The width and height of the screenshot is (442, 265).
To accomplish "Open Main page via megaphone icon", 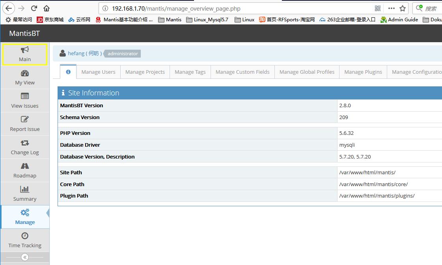I will tap(25, 50).
